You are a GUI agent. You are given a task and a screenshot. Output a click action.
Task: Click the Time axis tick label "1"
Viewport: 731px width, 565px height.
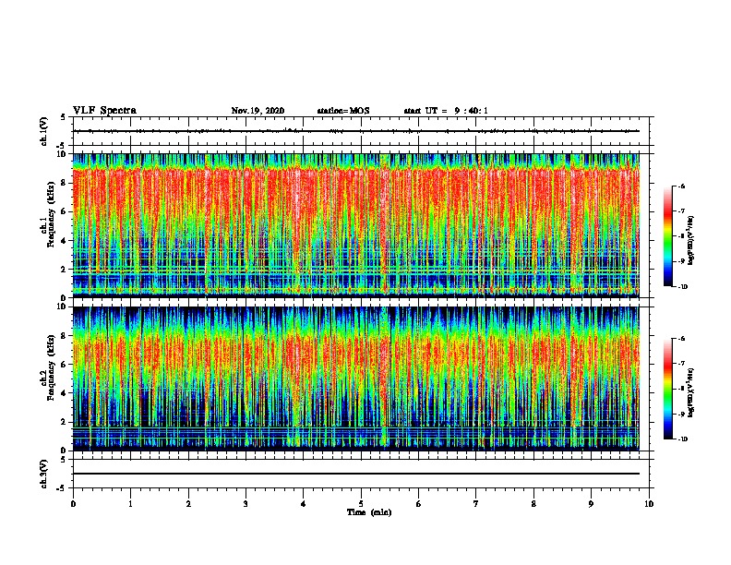coord(130,504)
